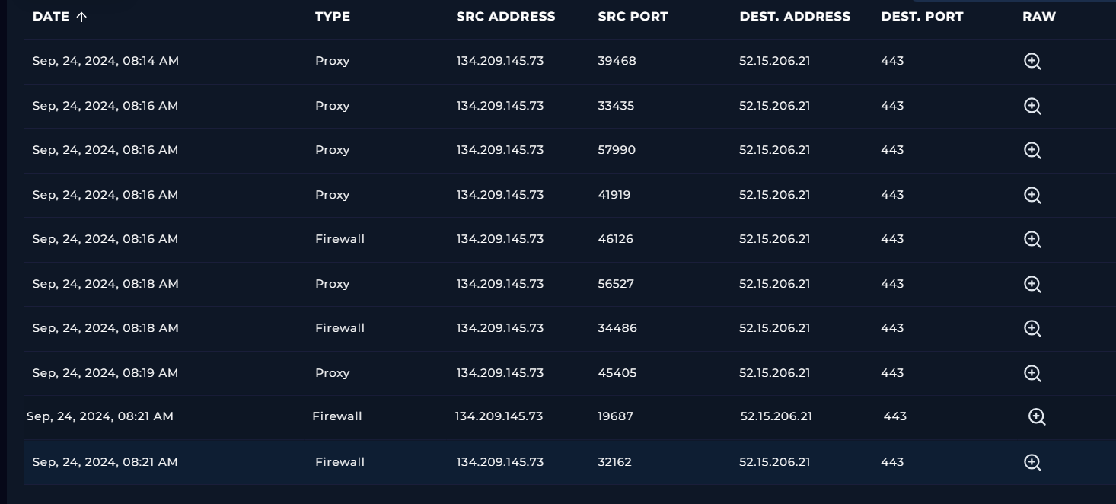Inspect raw entry for source port 45405

coord(1032,373)
